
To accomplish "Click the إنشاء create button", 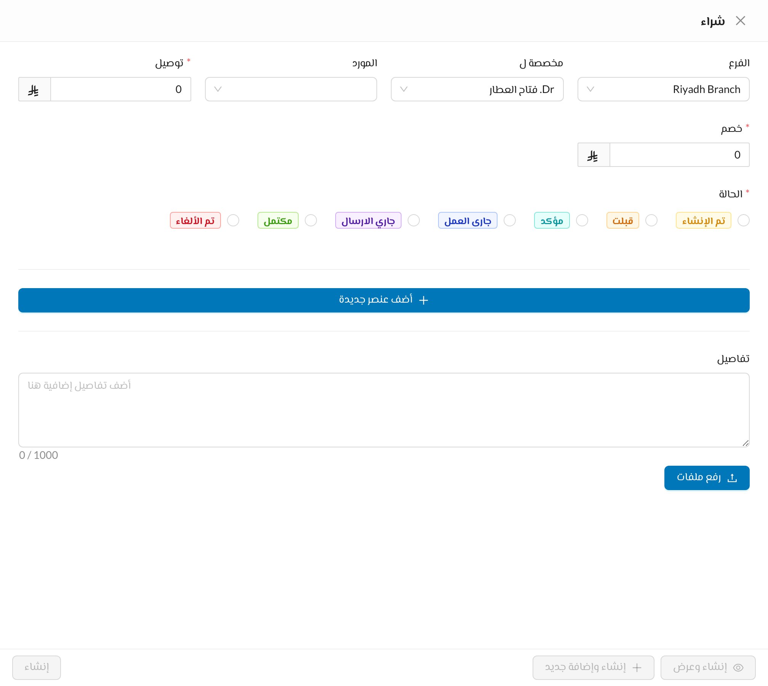I will coord(37,668).
